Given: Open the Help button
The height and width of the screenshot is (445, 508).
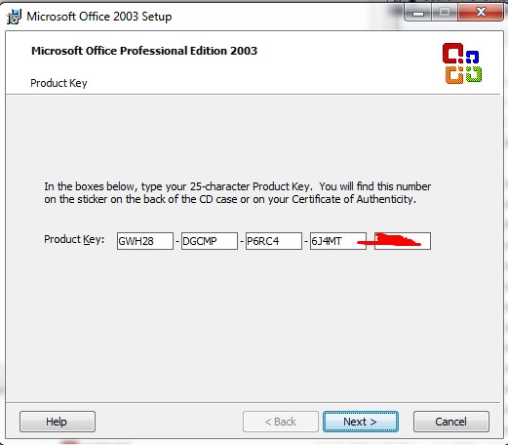Looking at the screenshot, I should (58, 422).
